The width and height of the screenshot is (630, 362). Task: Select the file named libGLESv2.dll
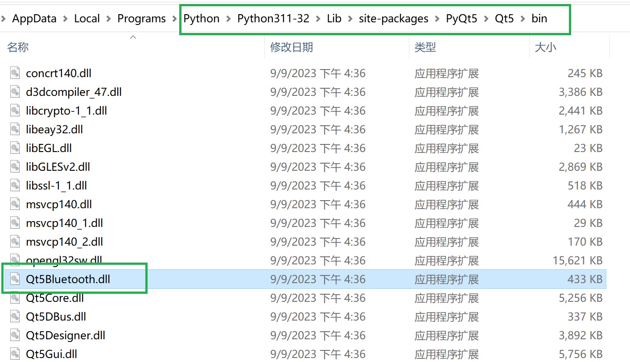58,167
